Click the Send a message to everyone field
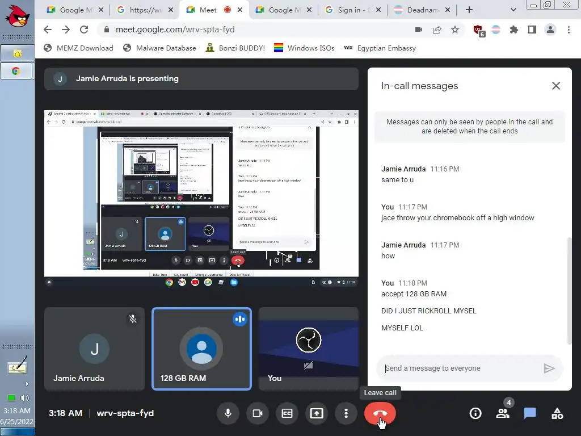 pyautogui.click(x=460, y=368)
